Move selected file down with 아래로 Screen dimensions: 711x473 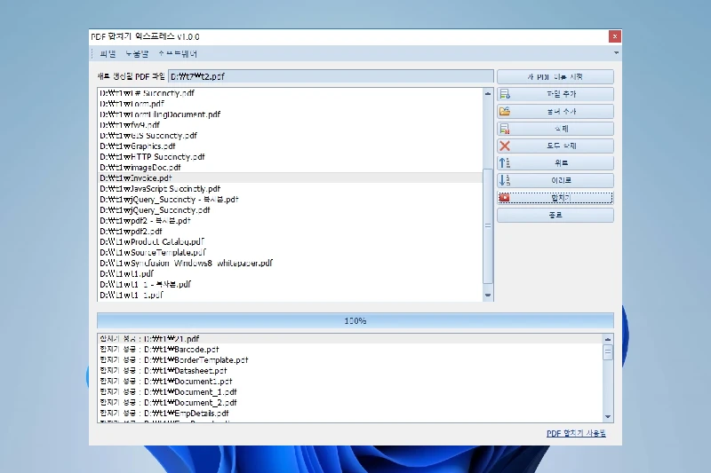[x=555, y=180]
